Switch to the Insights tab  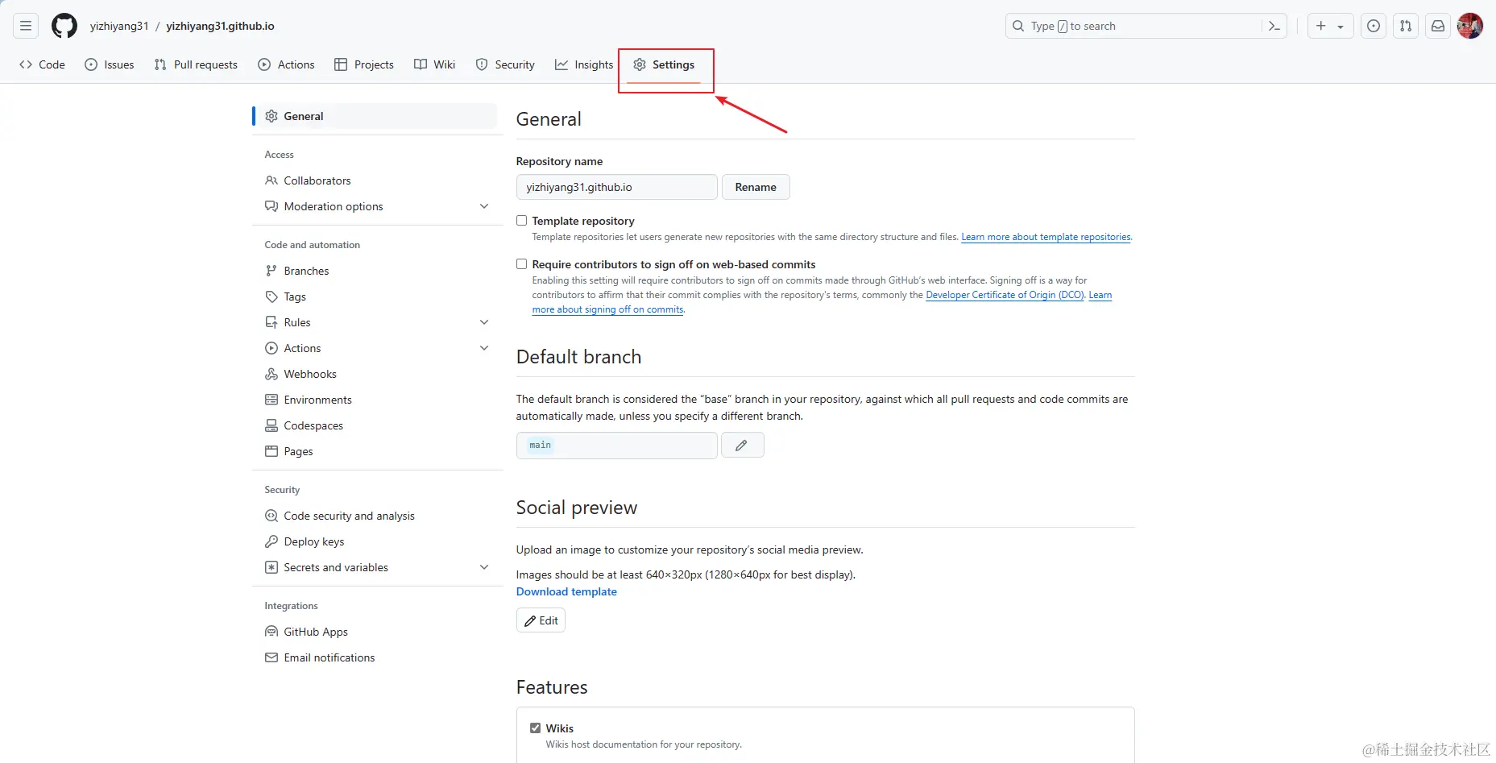click(584, 64)
